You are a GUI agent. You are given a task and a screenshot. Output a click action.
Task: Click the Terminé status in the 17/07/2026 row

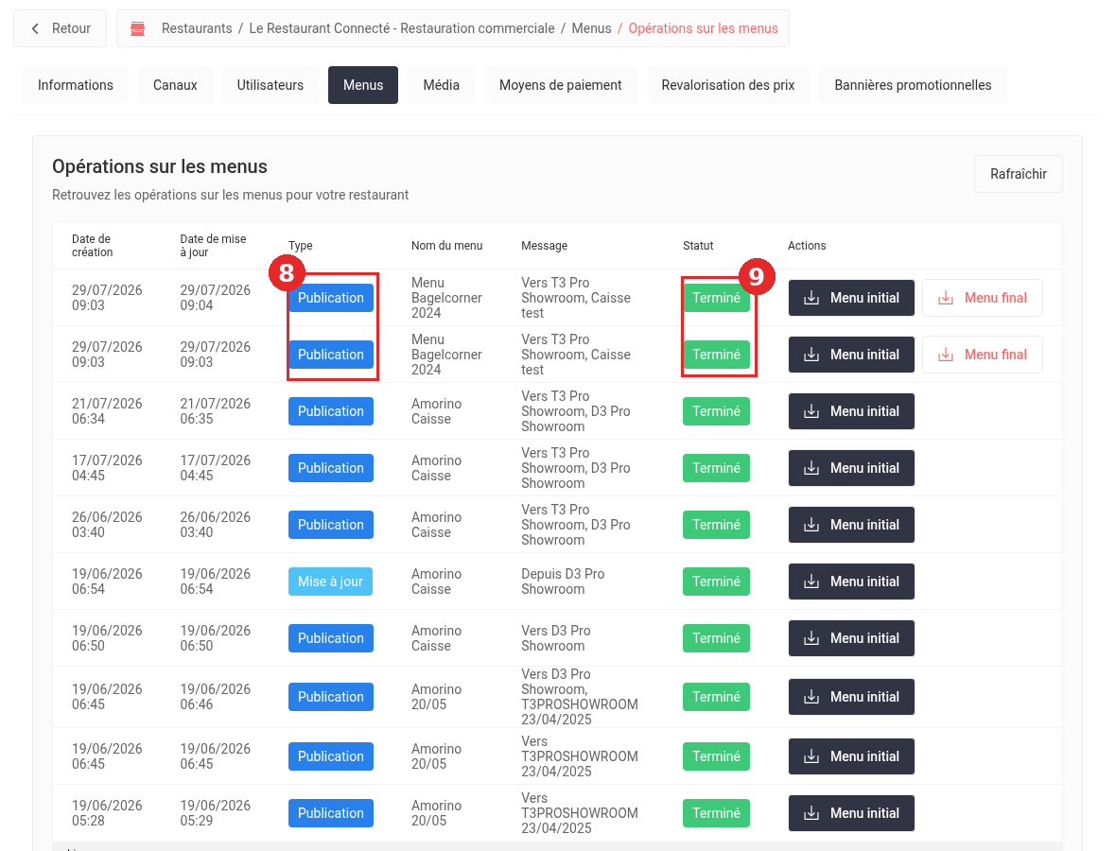716,468
